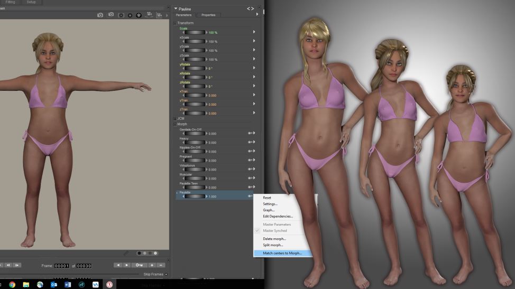Add a keyframe with the plus button
This screenshot has height=289, width=515.
point(152,265)
